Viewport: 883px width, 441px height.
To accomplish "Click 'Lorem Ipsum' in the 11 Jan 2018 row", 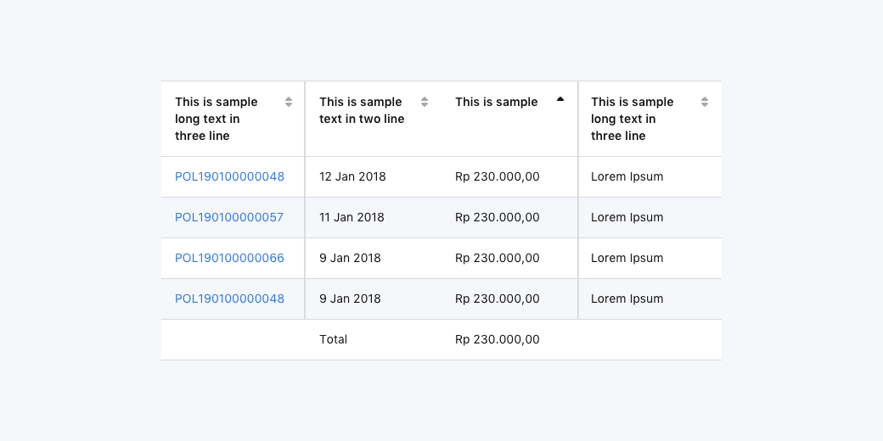I will click(627, 217).
